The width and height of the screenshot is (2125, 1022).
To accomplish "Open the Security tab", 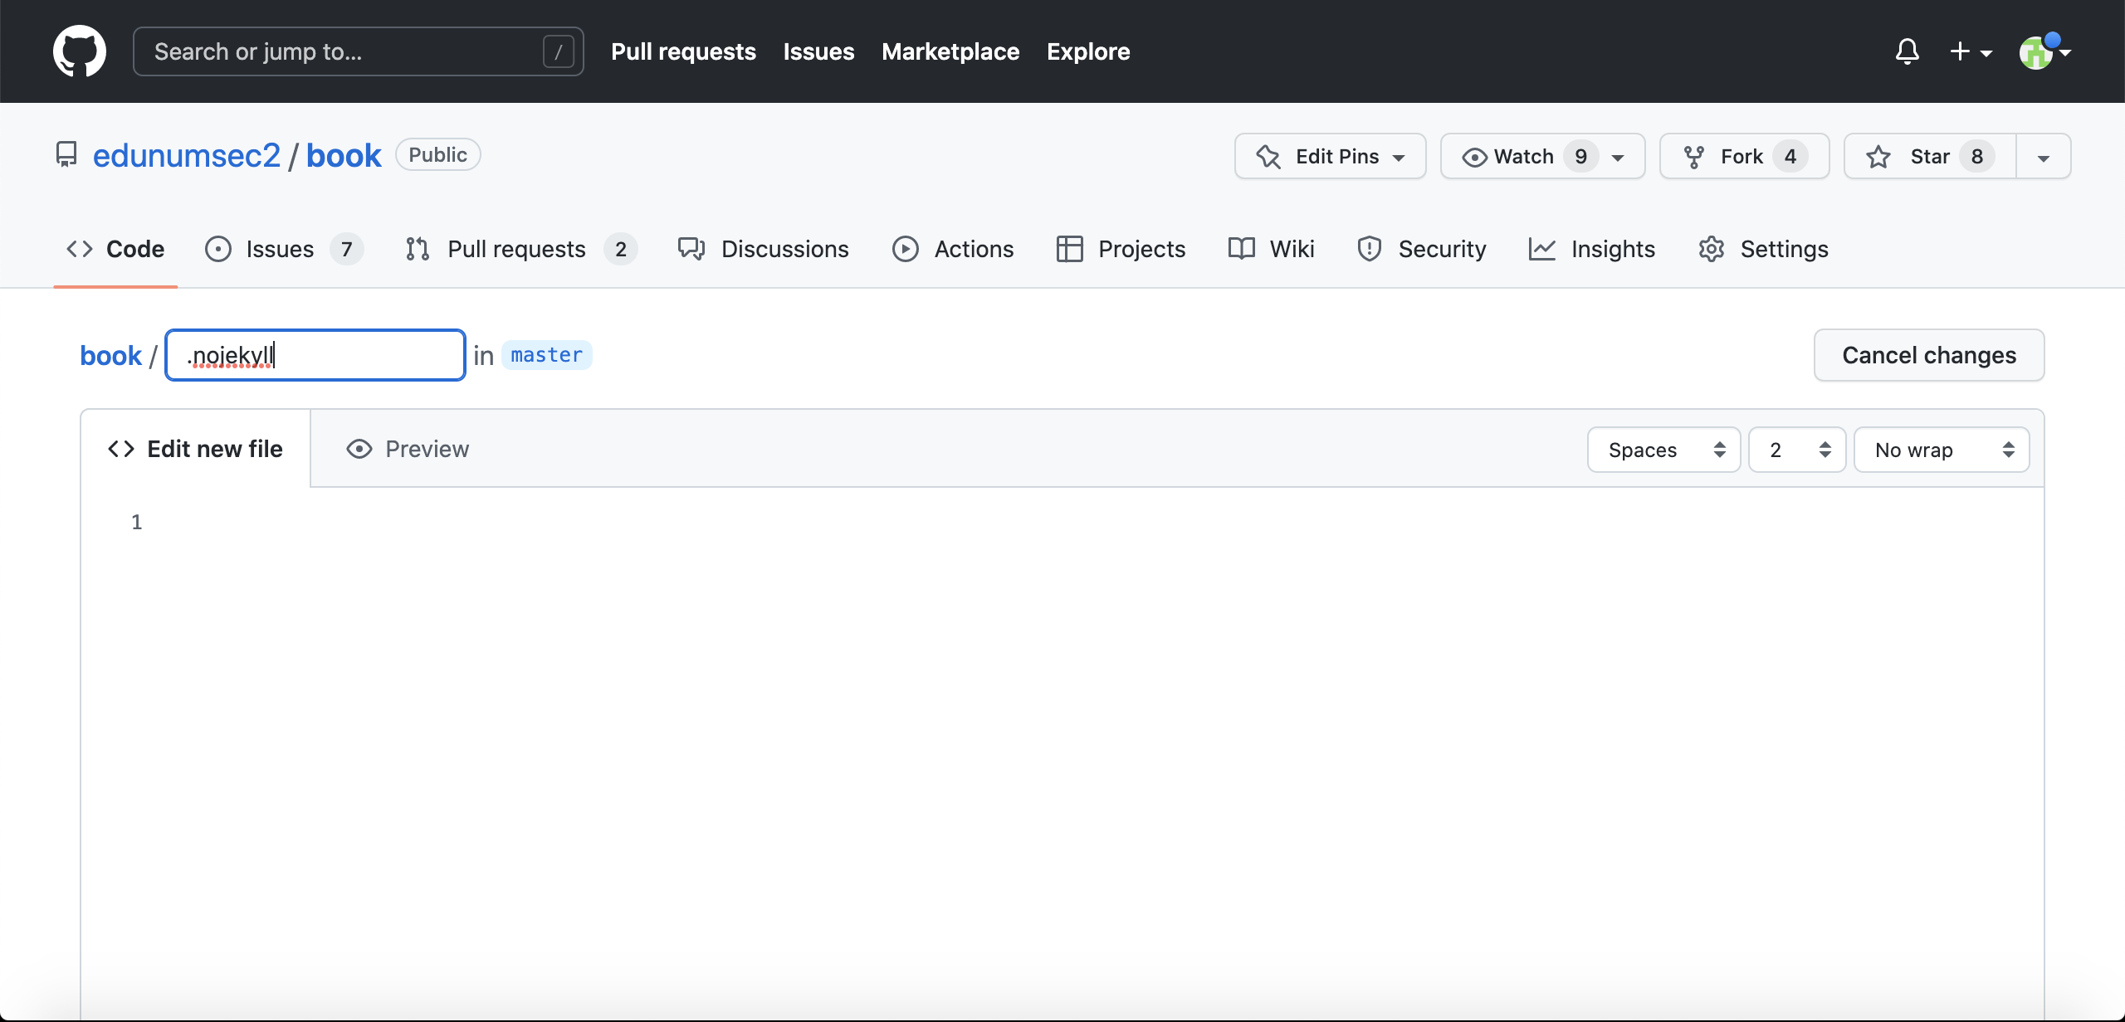I will (x=1421, y=249).
